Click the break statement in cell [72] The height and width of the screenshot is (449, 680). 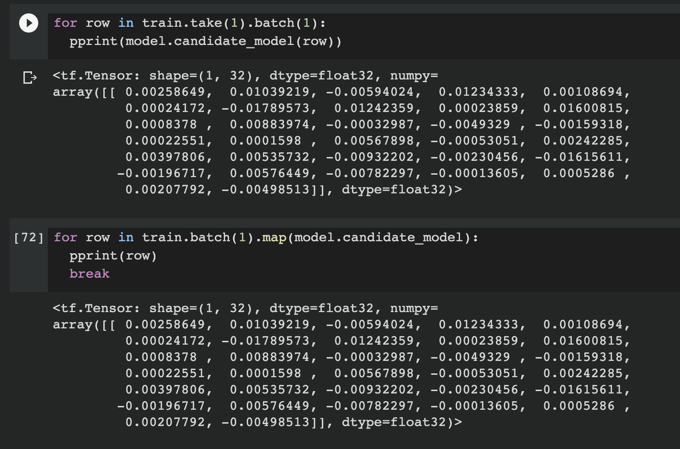89,273
